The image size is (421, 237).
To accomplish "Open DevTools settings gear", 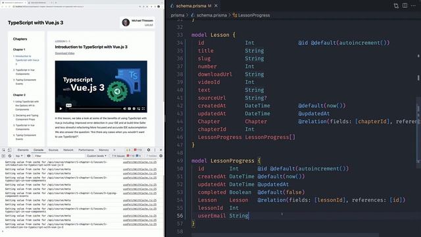I will [149, 150].
